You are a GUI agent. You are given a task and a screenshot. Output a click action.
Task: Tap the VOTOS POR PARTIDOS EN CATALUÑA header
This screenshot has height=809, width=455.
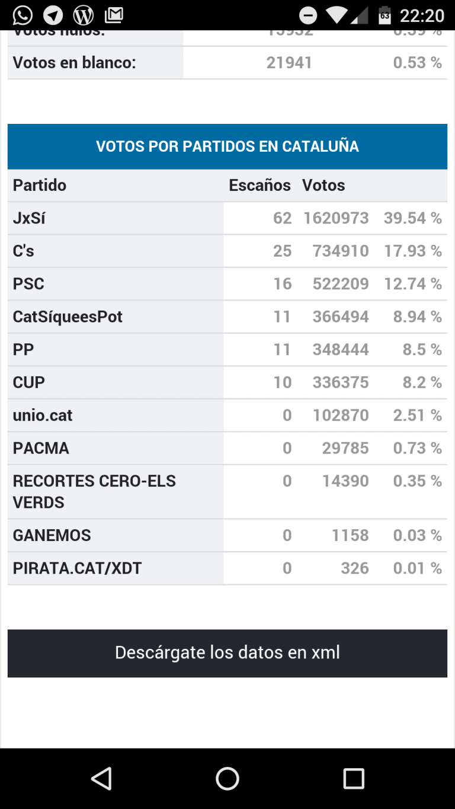227,146
